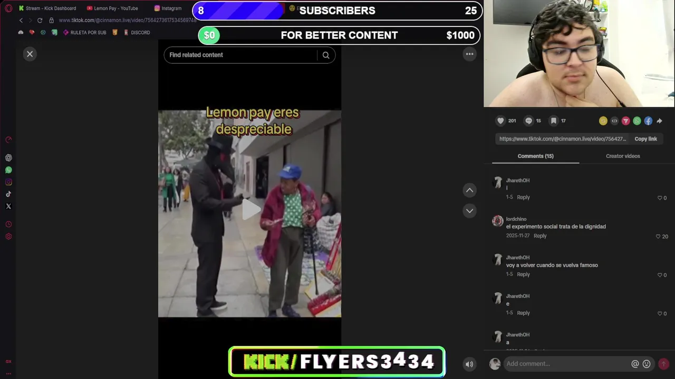Open more share options arrow
675x379 pixels.
click(x=659, y=121)
